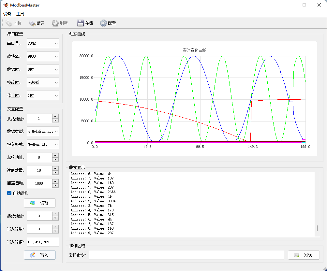Click the disconnect (断开) toolbar icon
Image resolution: width=327 pixels, height=271 pixels.
[33, 23]
